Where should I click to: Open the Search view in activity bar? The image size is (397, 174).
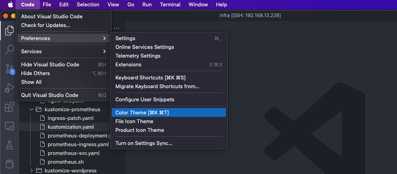point(10,49)
